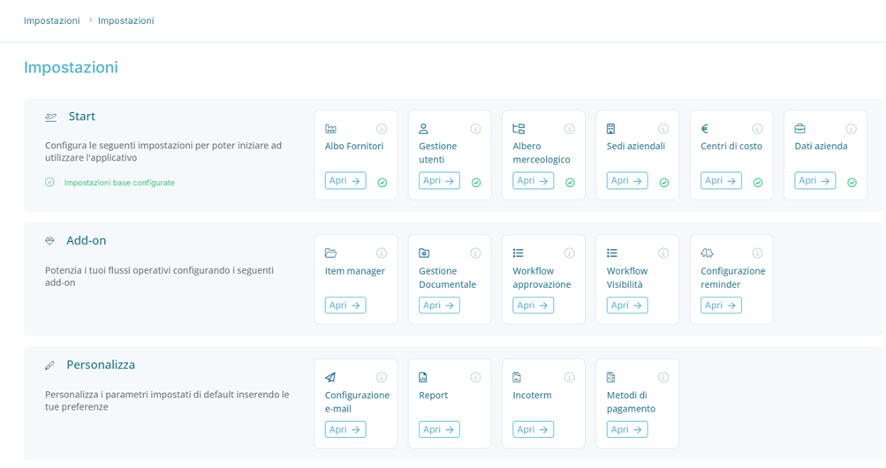
Task: Click info icon on Metodi di pagamento card
Action: [663, 377]
